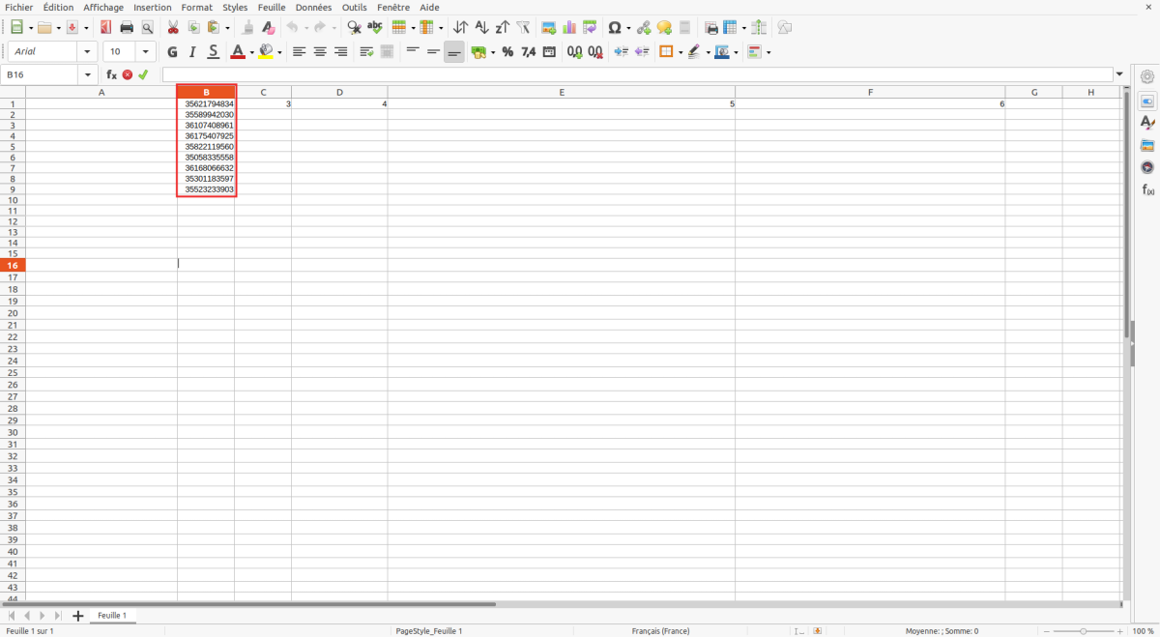Delete decimal place icon
The height and width of the screenshot is (637, 1160).
pos(595,52)
